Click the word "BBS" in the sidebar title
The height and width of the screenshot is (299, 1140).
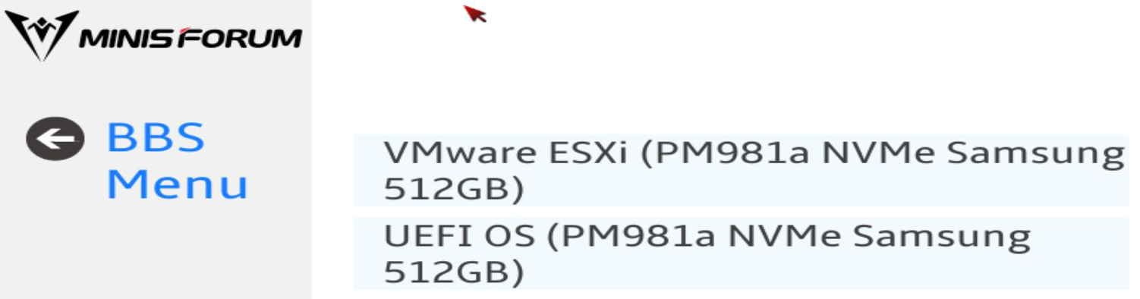156,137
